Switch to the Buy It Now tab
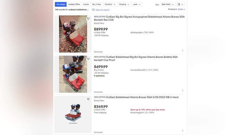The width and height of the screenshot is (241, 135). [96, 4]
